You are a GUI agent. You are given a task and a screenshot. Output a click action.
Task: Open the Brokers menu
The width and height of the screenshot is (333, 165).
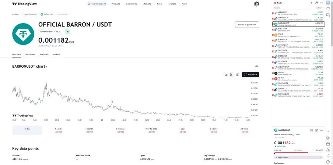click(172, 4)
